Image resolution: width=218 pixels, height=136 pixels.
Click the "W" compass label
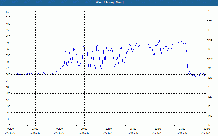coord(210,68)
